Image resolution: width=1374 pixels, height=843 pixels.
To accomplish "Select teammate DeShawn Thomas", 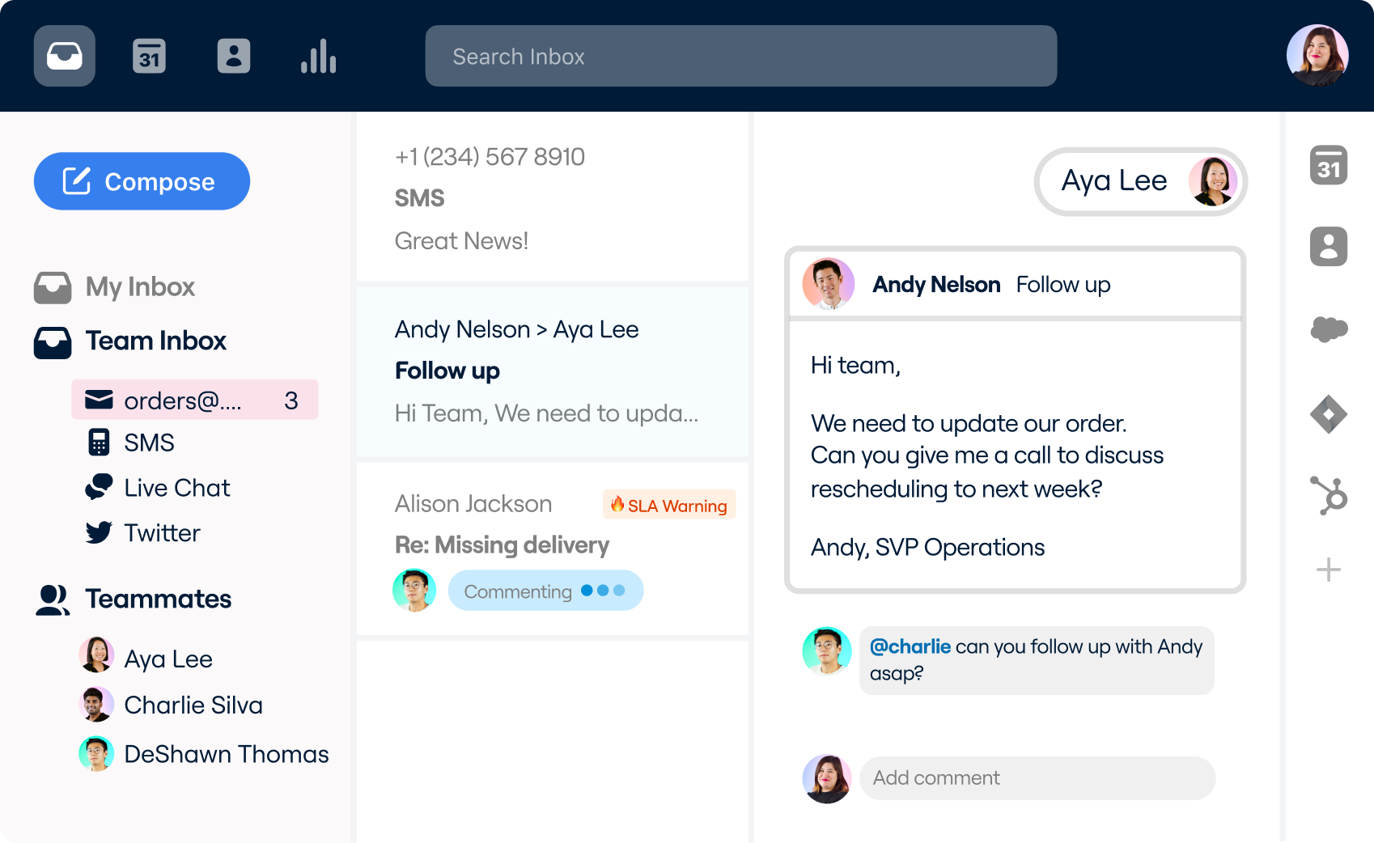I will click(204, 754).
